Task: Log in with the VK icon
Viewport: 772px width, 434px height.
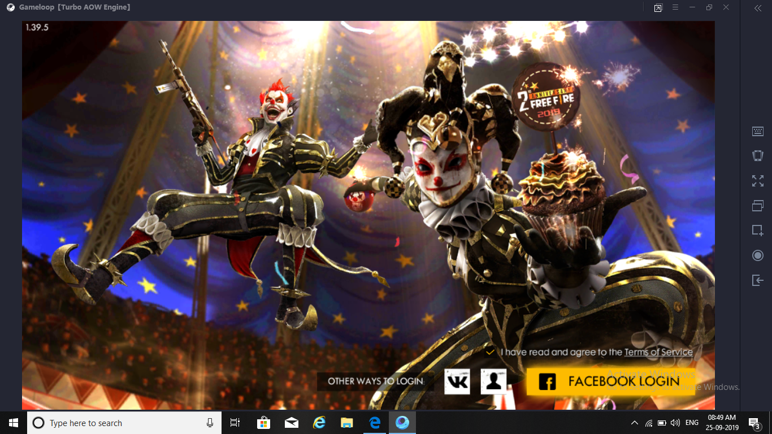Action: [x=457, y=381]
